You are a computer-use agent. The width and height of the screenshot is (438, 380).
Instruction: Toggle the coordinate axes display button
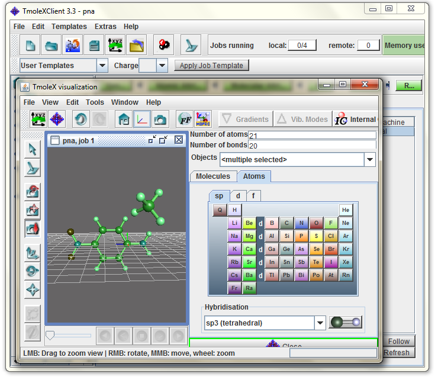(141, 119)
